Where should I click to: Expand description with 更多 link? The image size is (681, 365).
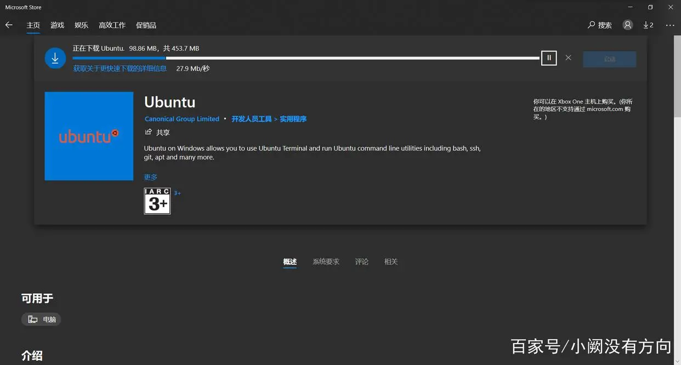pos(151,177)
